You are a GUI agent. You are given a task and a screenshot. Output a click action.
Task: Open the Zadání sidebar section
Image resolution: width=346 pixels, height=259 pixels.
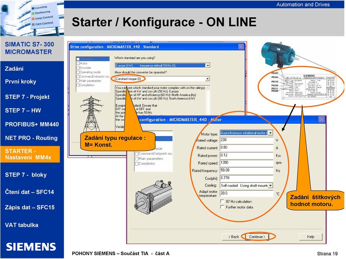(14, 69)
